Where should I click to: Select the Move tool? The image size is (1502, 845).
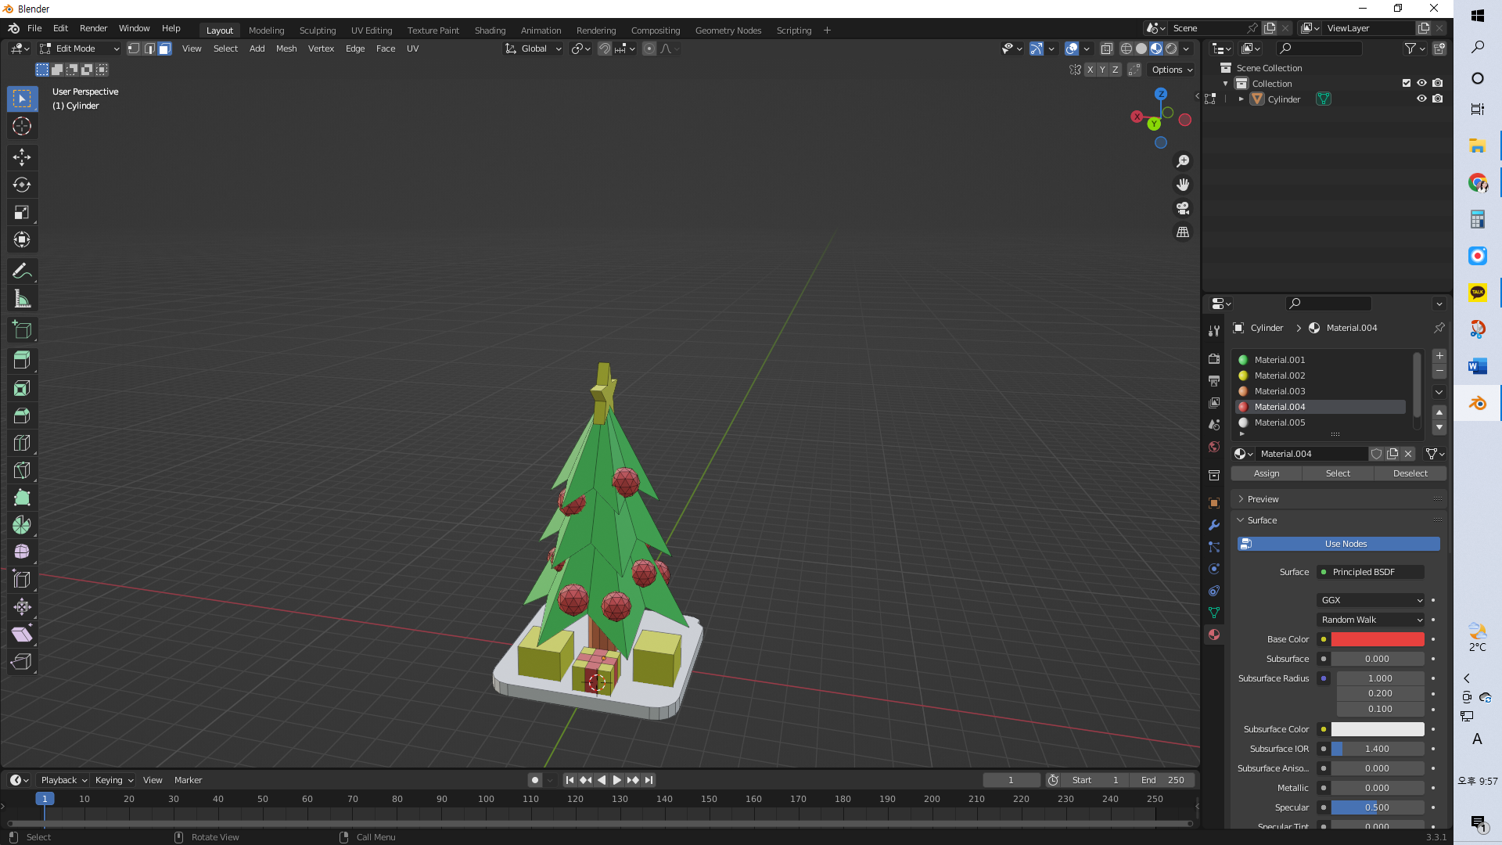[x=22, y=157]
